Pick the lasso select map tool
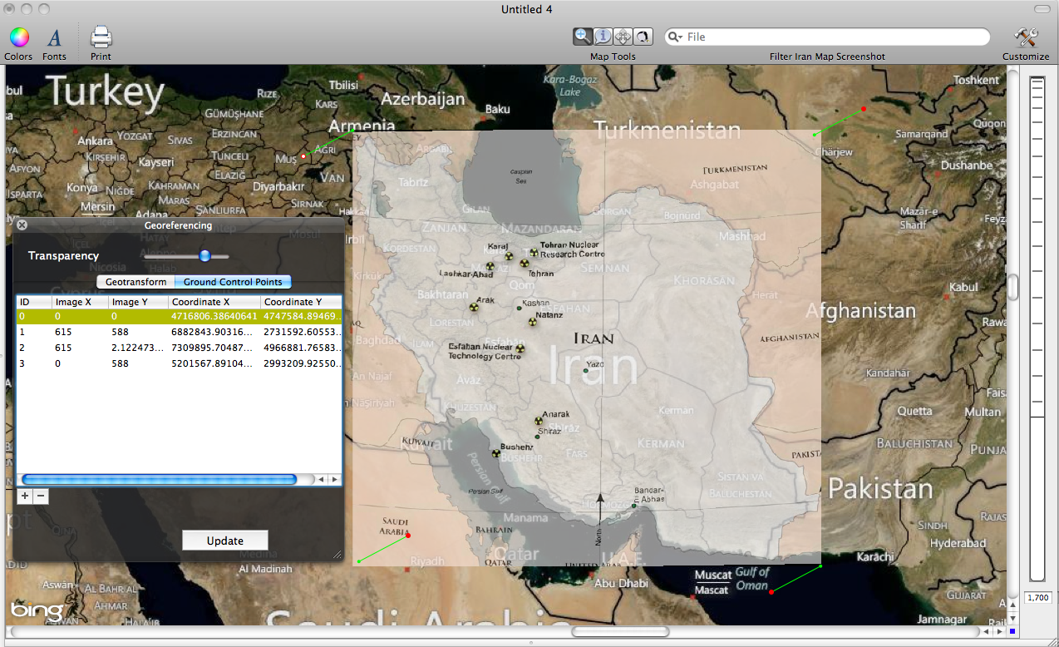This screenshot has width=1059, height=647. pos(643,37)
